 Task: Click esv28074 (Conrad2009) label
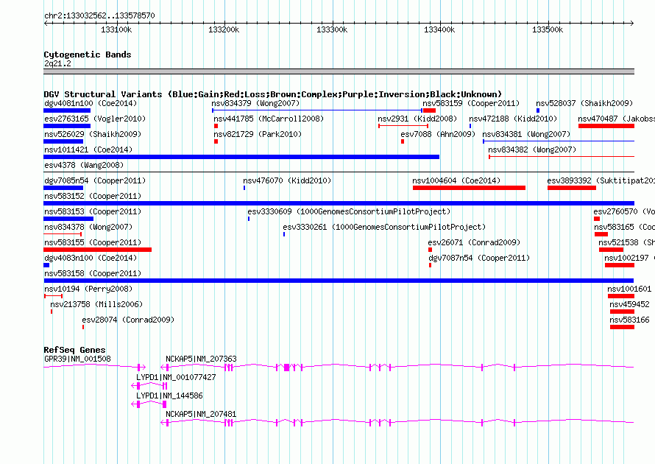[x=128, y=320]
